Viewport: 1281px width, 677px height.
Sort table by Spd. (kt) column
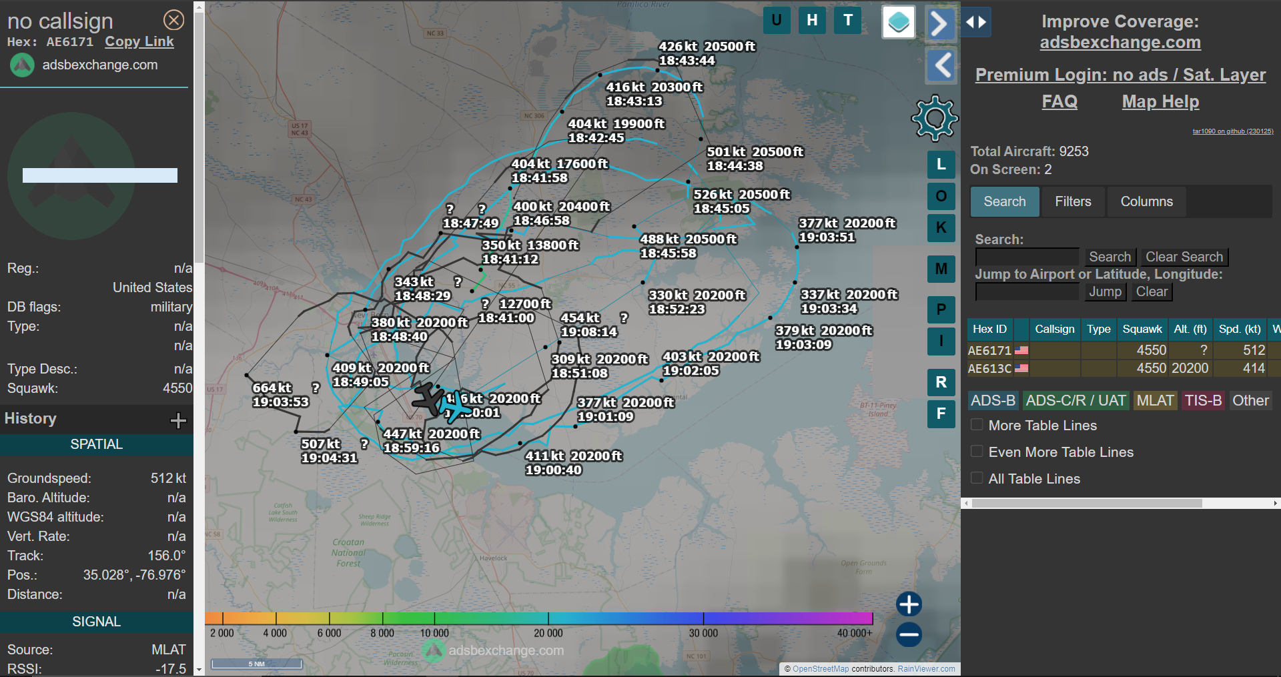click(1240, 329)
